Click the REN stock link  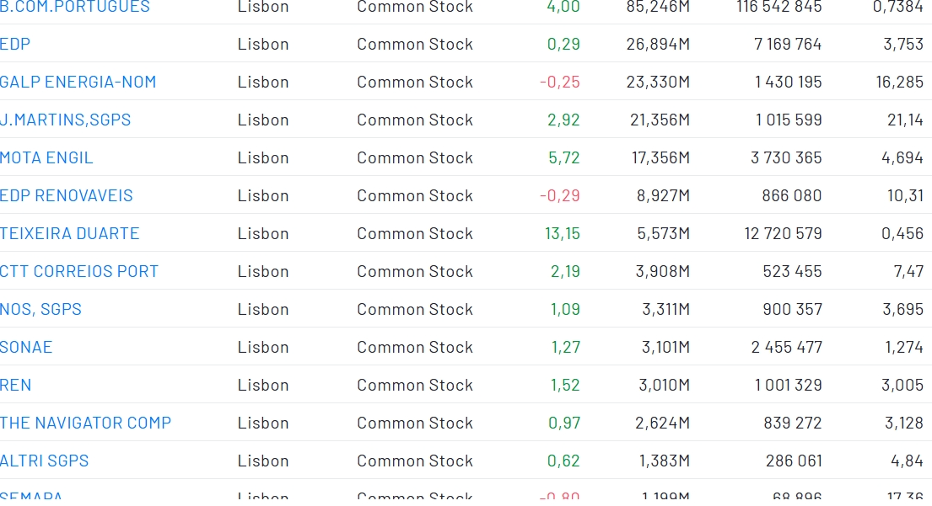click(x=16, y=385)
